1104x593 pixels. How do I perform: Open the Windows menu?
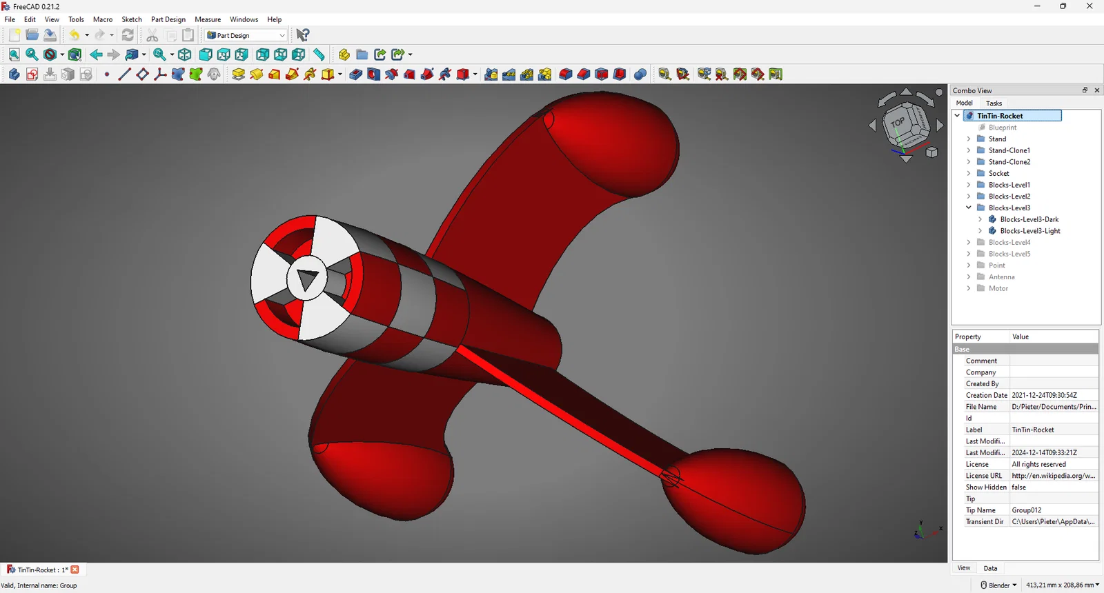click(244, 19)
